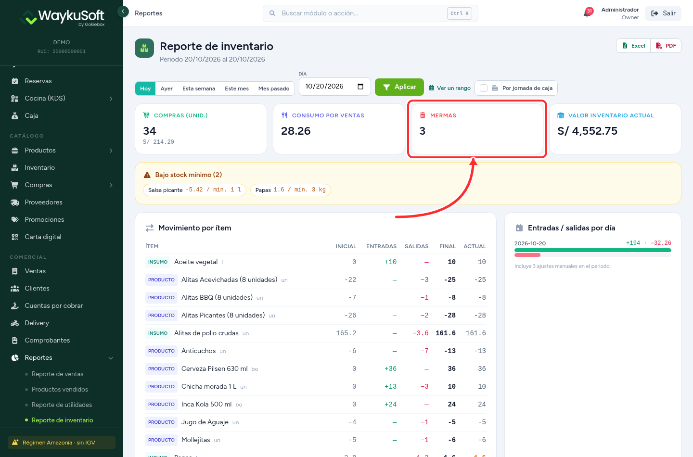693x457 pixels.
Task: Click the Proveedores truck icon
Action: 15,202
